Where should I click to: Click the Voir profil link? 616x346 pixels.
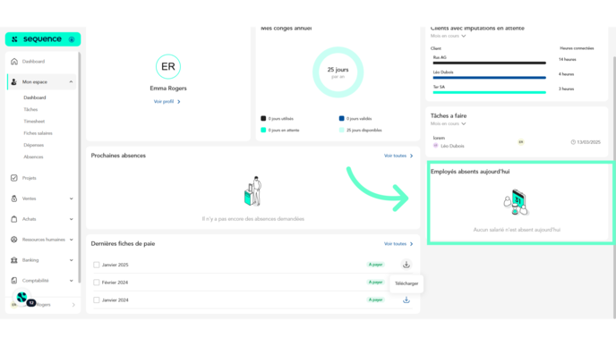tap(167, 102)
